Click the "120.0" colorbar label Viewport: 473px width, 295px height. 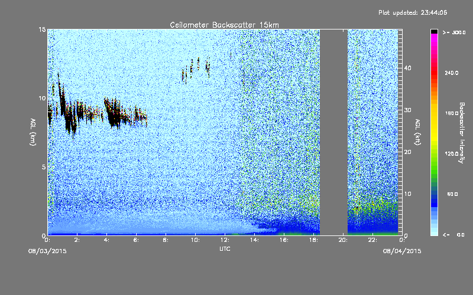tap(451, 154)
